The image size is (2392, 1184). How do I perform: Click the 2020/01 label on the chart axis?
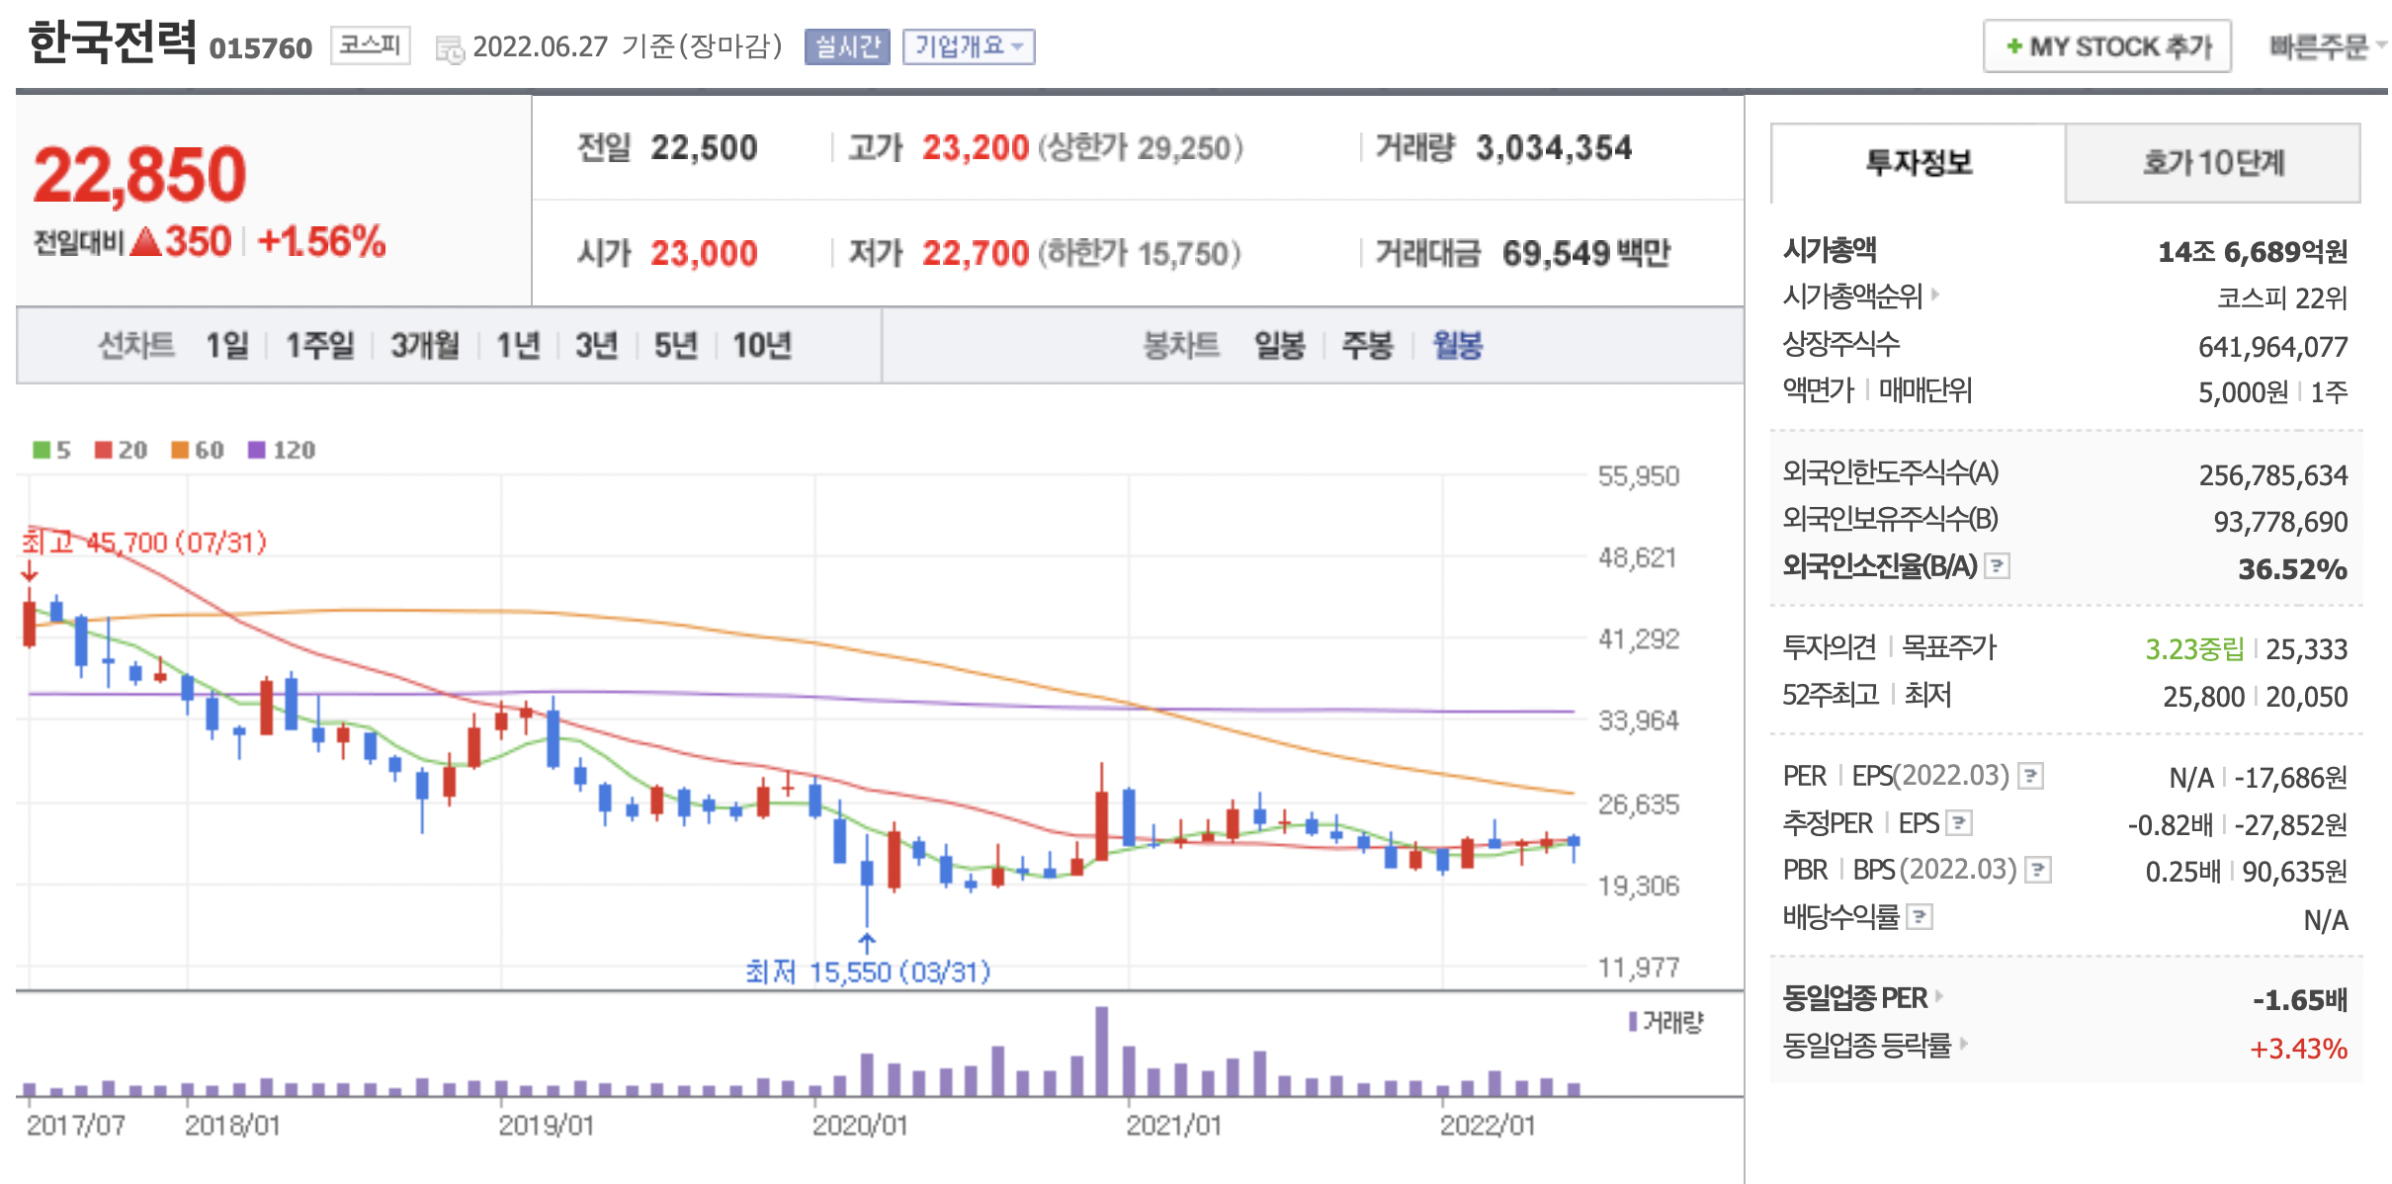pyautogui.click(x=860, y=1125)
